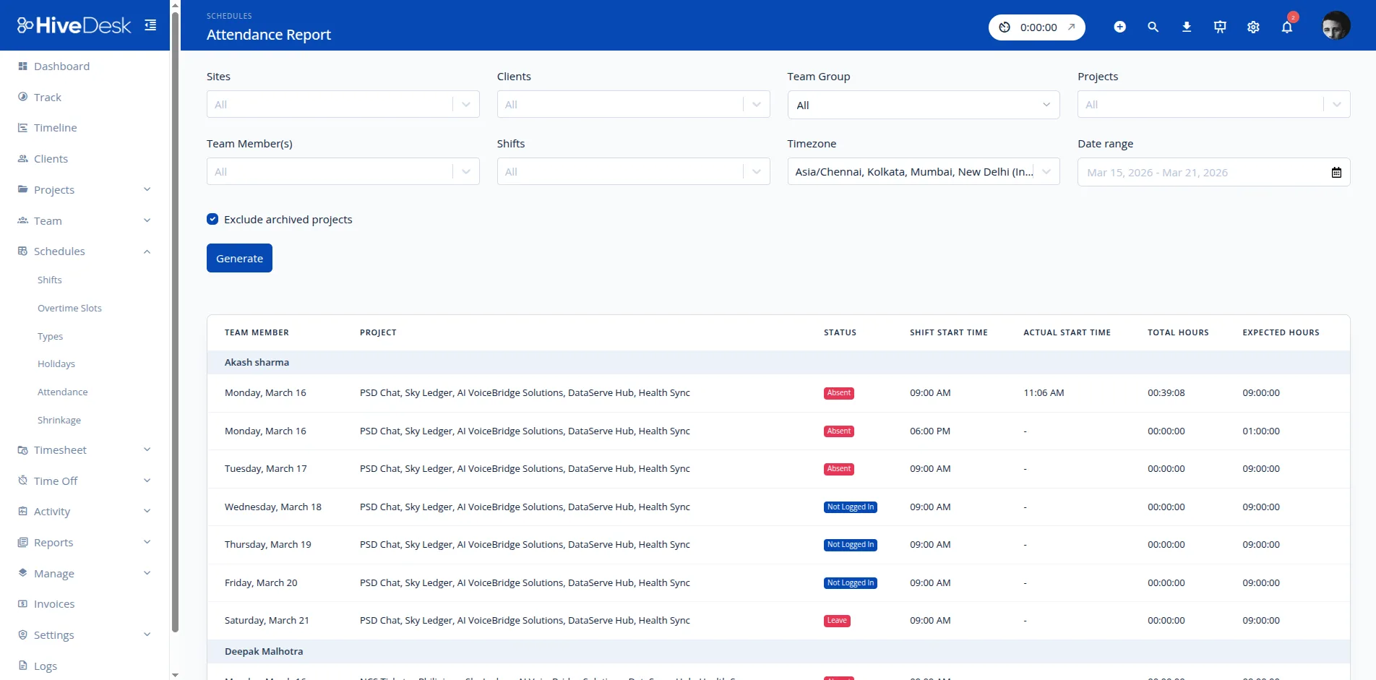The image size is (1376, 680).
Task: Navigate to Timesheet in the sidebar
Action: coord(60,449)
